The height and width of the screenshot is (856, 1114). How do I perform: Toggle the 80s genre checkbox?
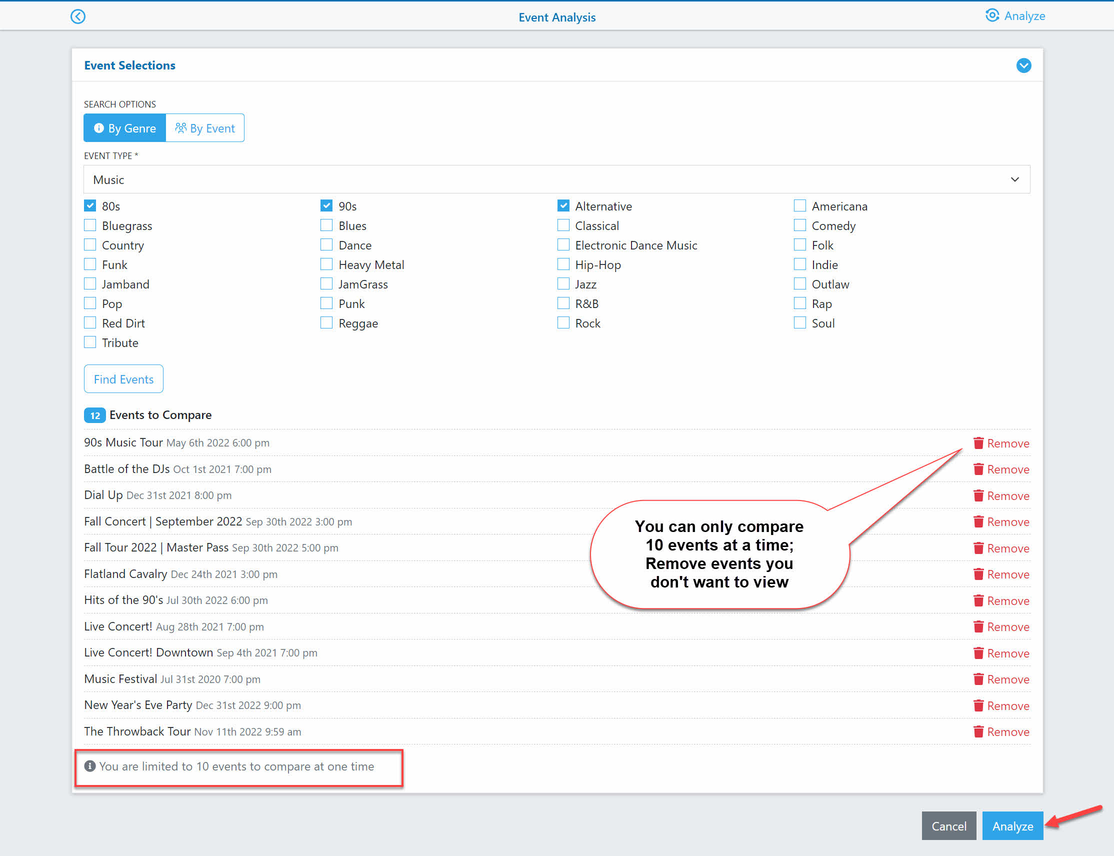point(90,206)
